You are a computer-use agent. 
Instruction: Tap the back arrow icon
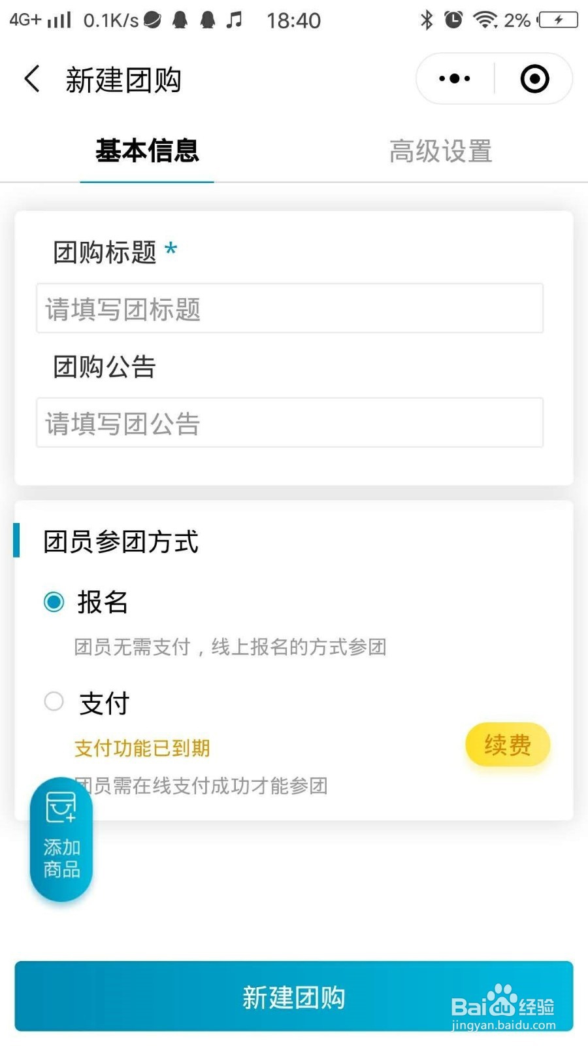[32, 79]
